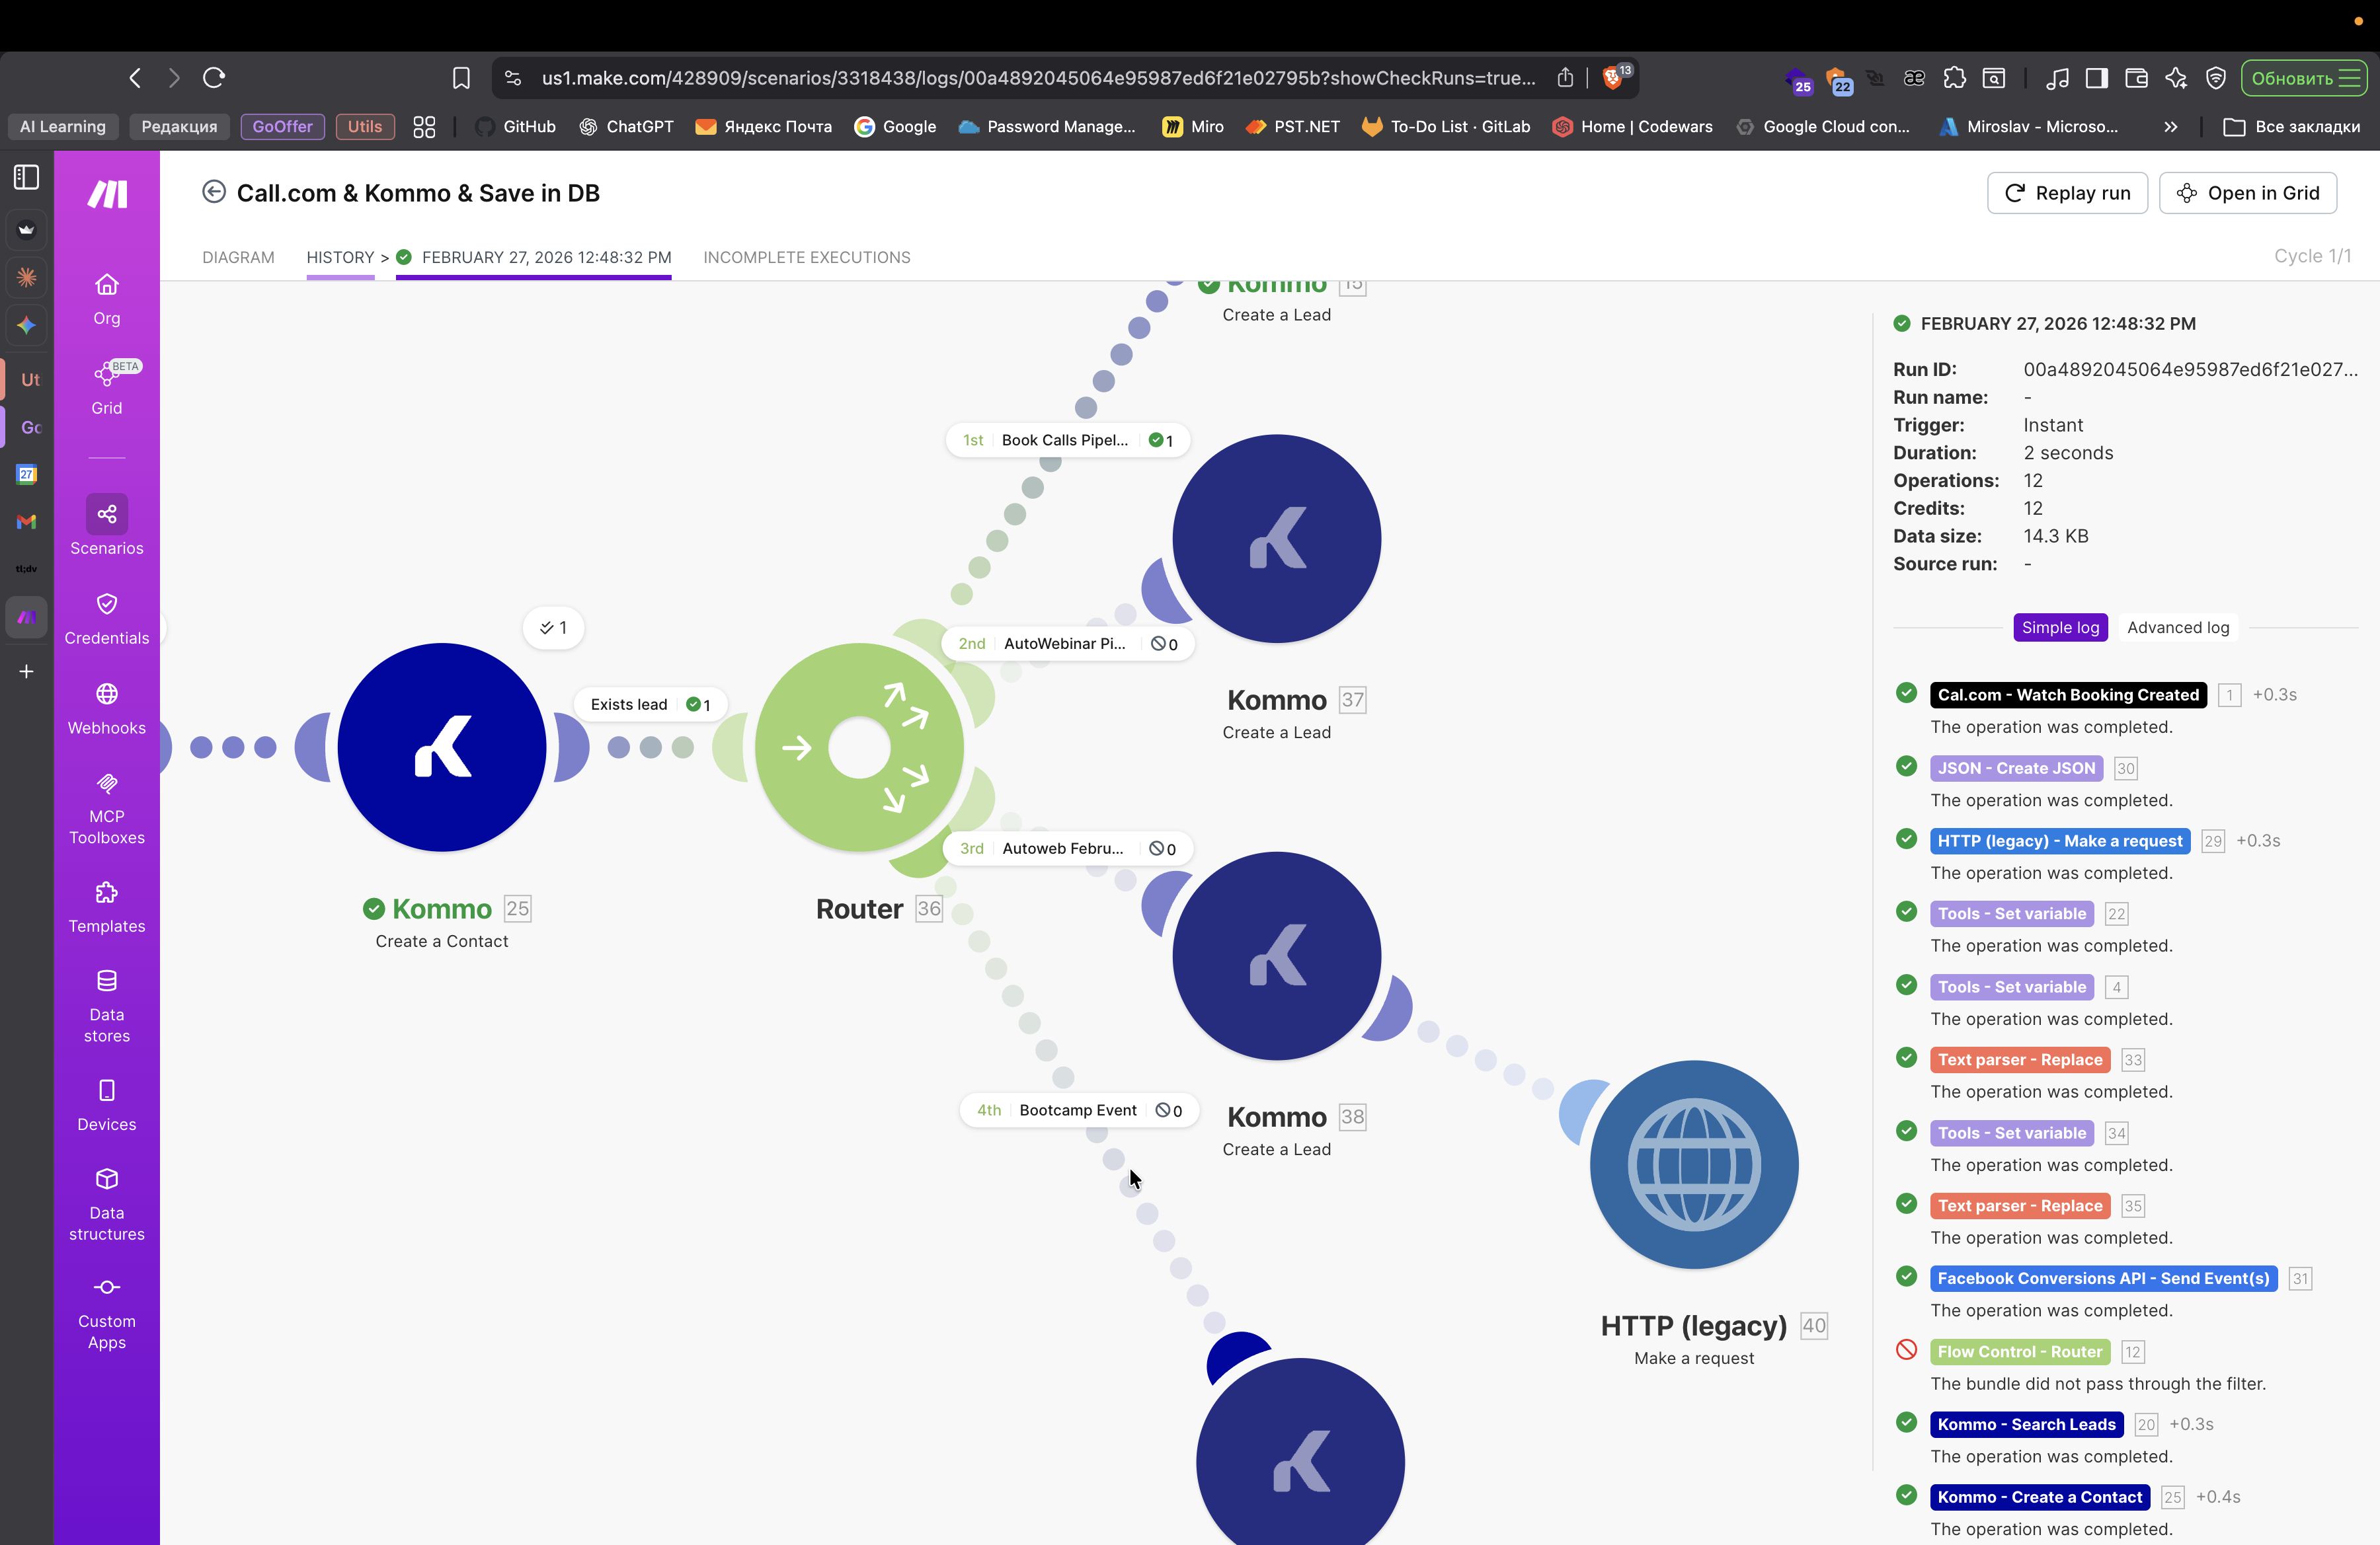Viewport: 2380px width, 1545px height.
Task: Open the 'Все закладки' bookmarks folder
Action: point(2291,127)
